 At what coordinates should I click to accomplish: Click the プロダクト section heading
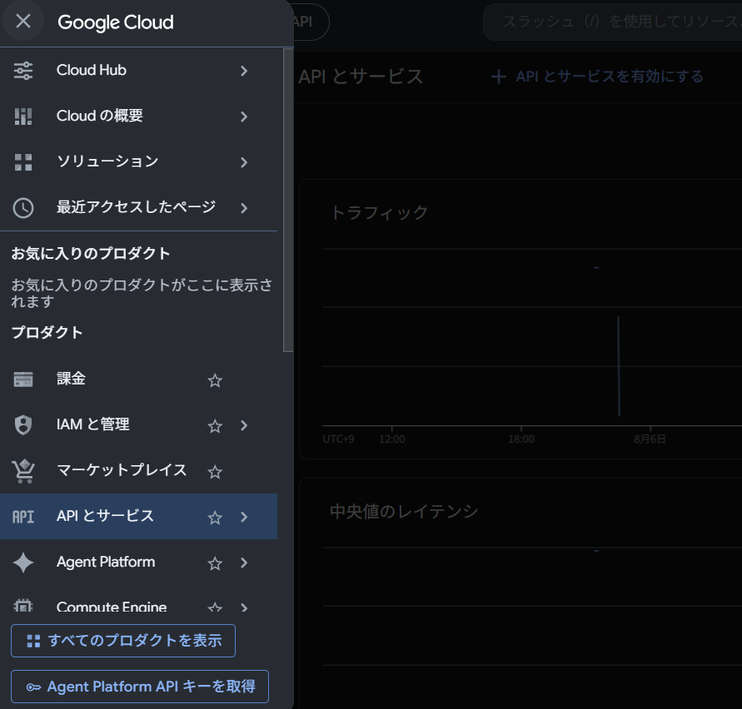(47, 333)
